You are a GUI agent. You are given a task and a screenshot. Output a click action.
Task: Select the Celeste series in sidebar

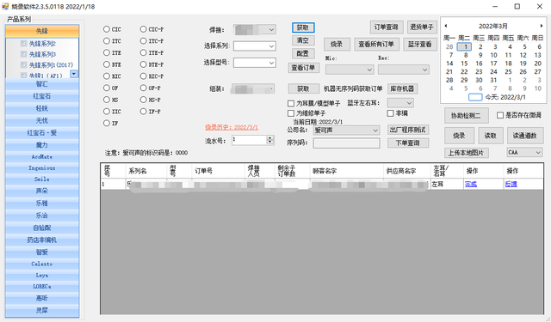coord(42,264)
